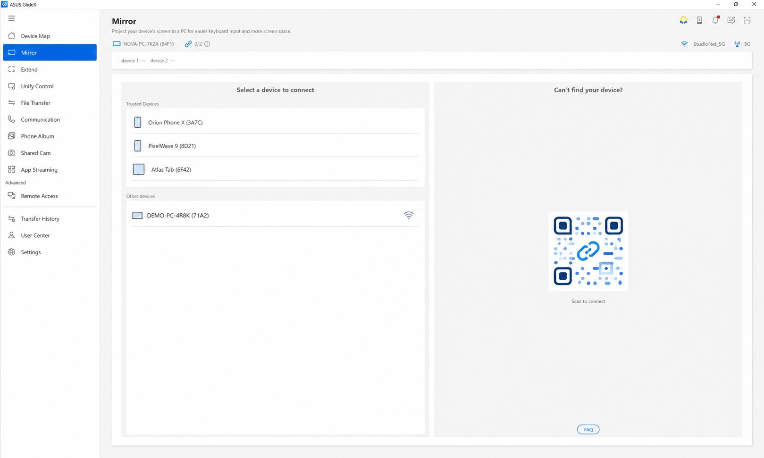Open Remote Access under Advanced
The width and height of the screenshot is (764, 458).
coord(50,196)
